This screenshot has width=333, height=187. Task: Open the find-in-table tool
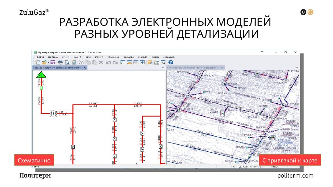163,62
